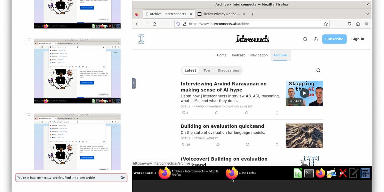Reload the current page
The width and height of the screenshot is (384, 192).
click(x=155, y=24)
